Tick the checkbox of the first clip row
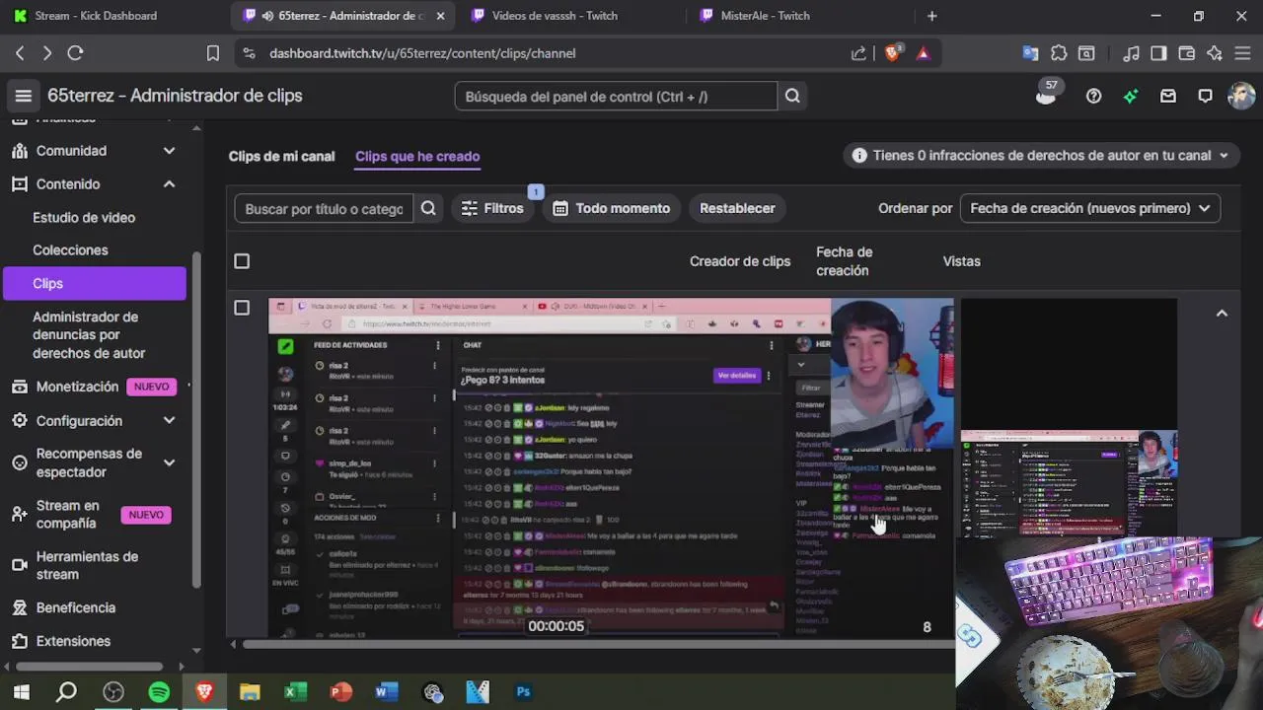This screenshot has width=1263, height=710. pyautogui.click(x=242, y=309)
